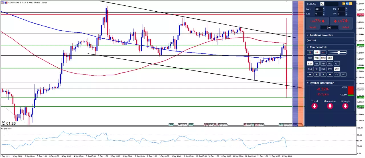
Task: Toggle the MRK button
Action: coord(323,58)
